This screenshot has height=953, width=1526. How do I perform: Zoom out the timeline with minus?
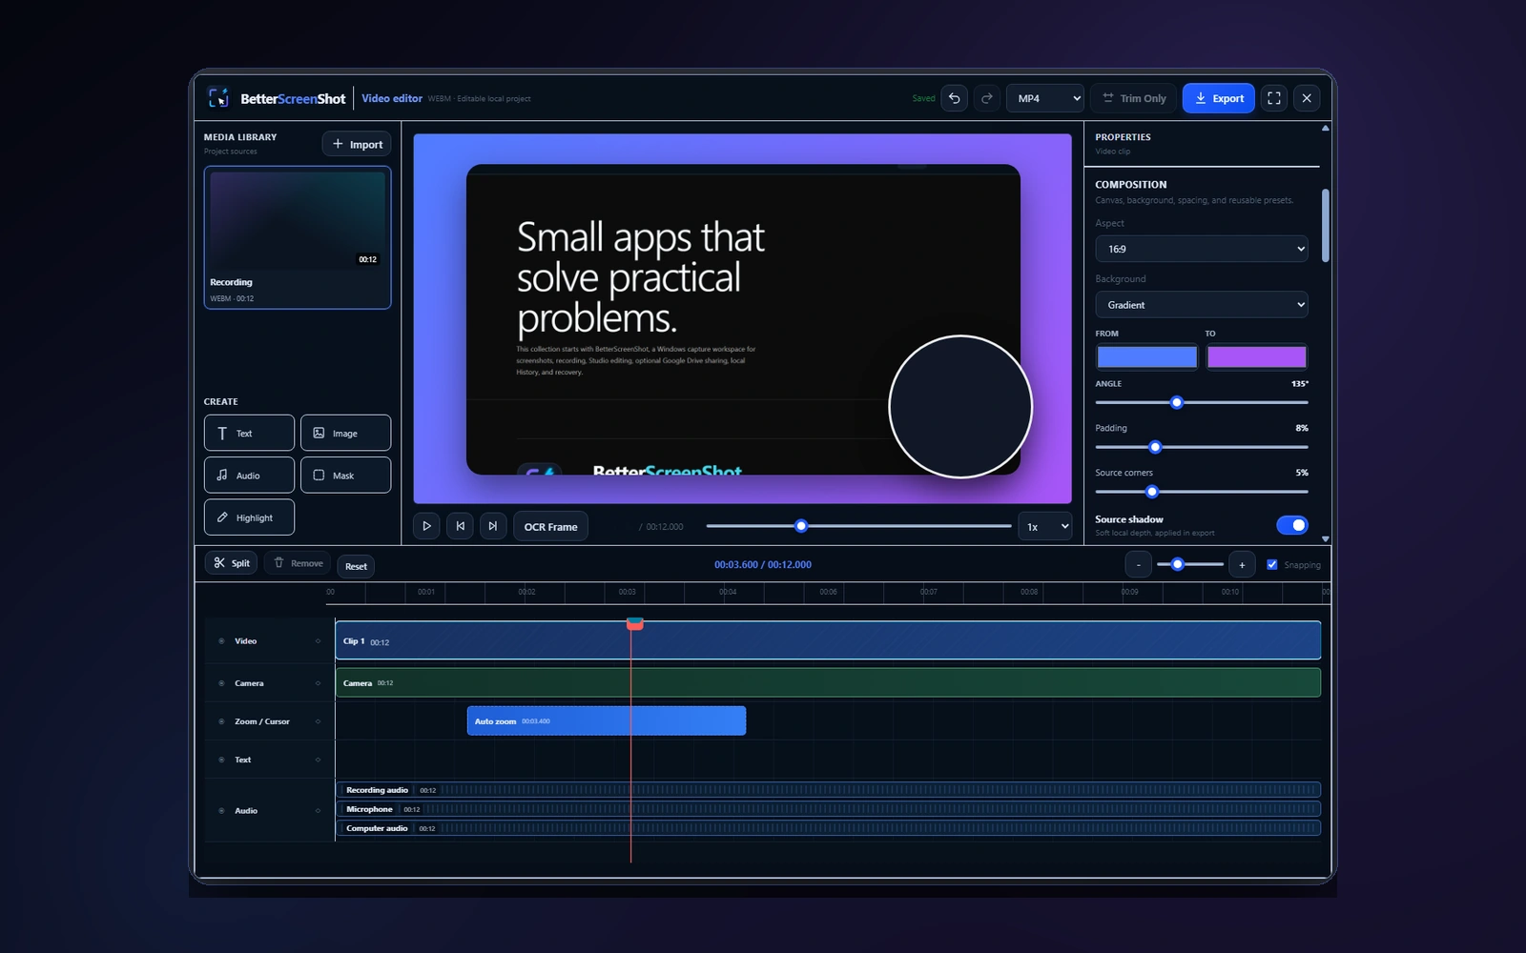1138,564
